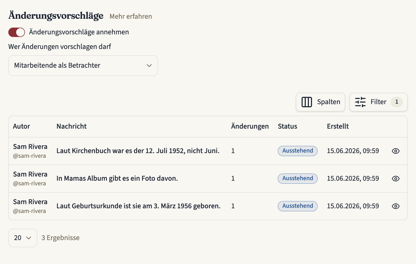Click Ausstehend badge in Mamas Album row
Screen dimensions: 416x264
click(298, 179)
